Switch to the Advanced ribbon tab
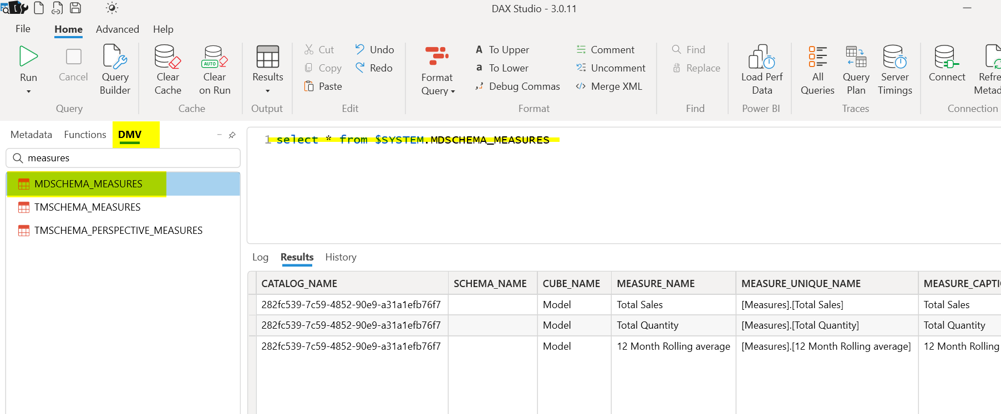Screen dimensions: 1001x414 pyautogui.click(x=117, y=29)
